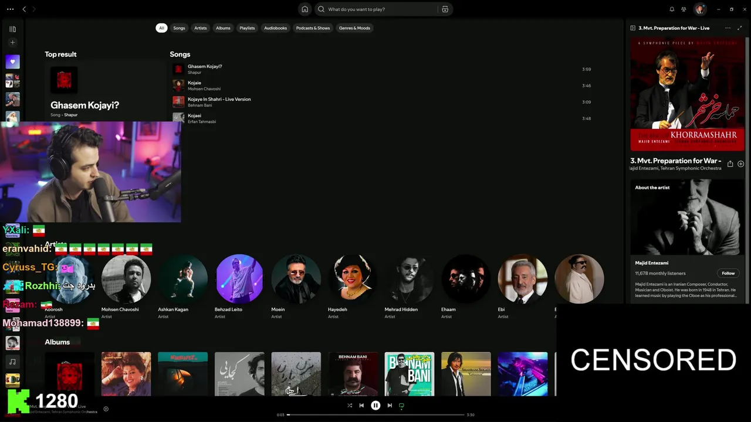Open artist Mehrad Hidden
751x422 pixels.
tap(410, 279)
